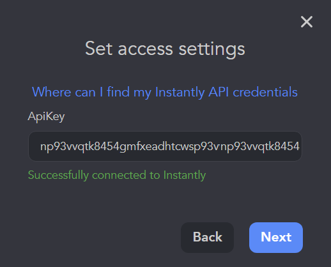This screenshot has height=267, width=331.
Task: Click the word credentials in the blue link
Action: coord(265,92)
